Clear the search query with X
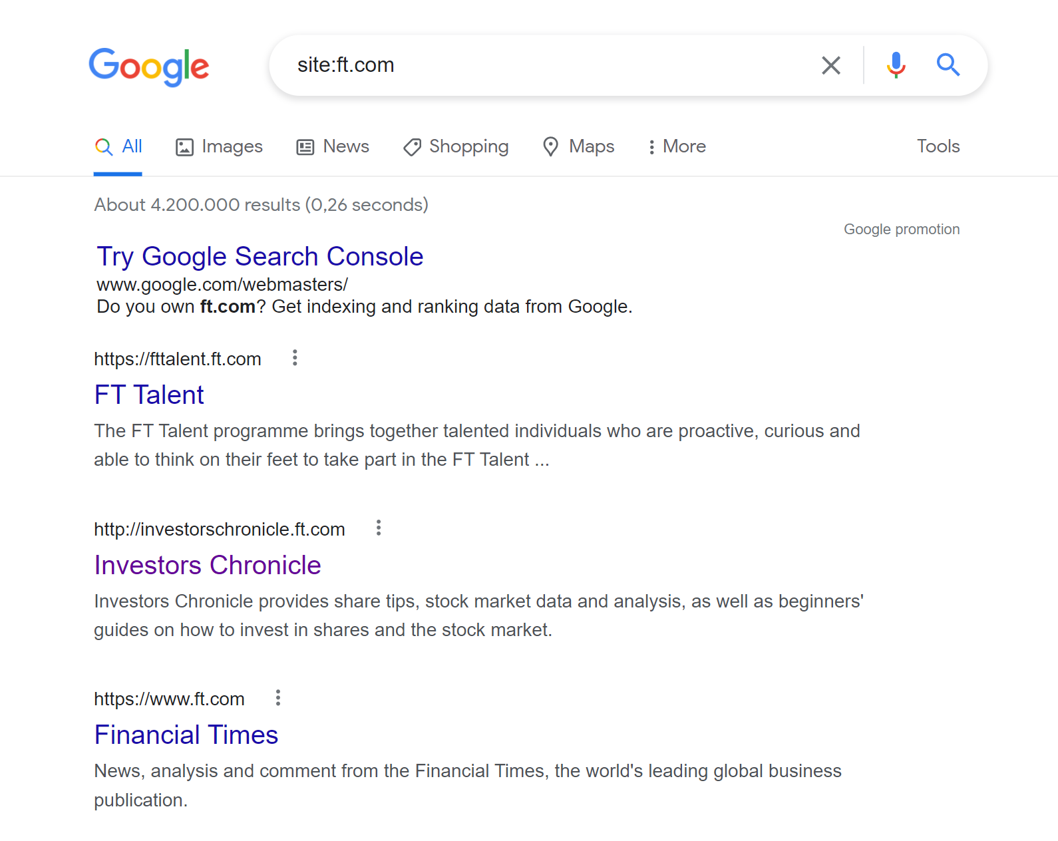This screenshot has height=841, width=1058. [831, 65]
